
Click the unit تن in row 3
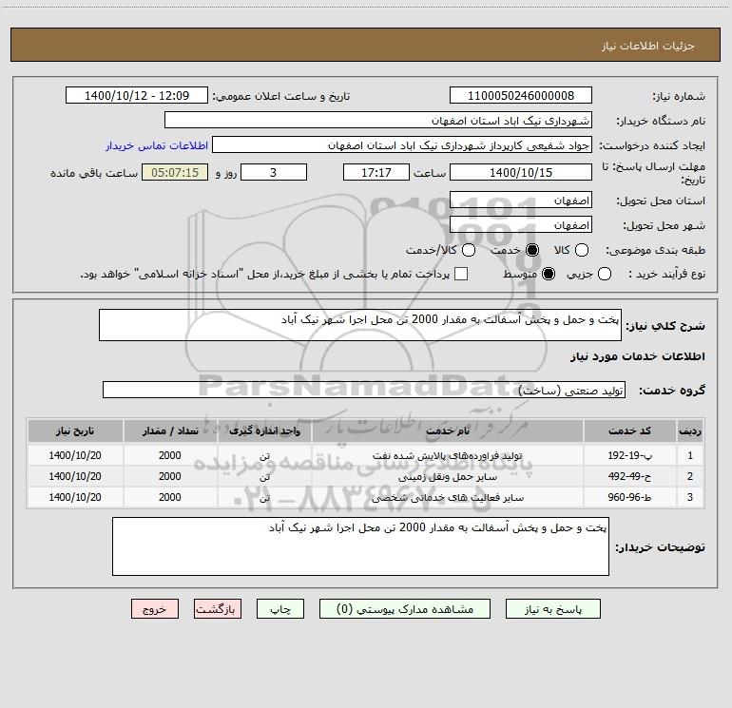click(x=264, y=498)
